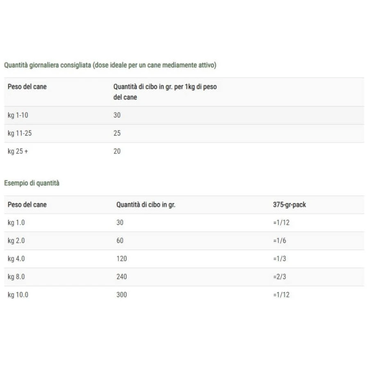Click the 'Quantità di cibo in gr.' header
Image resolution: width=369 pixels, height=369 pixels.
(146, 205)
